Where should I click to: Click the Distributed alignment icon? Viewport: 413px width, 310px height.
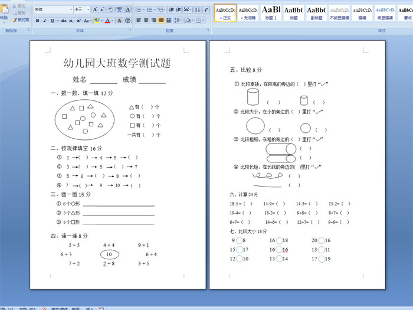(169, 20)
